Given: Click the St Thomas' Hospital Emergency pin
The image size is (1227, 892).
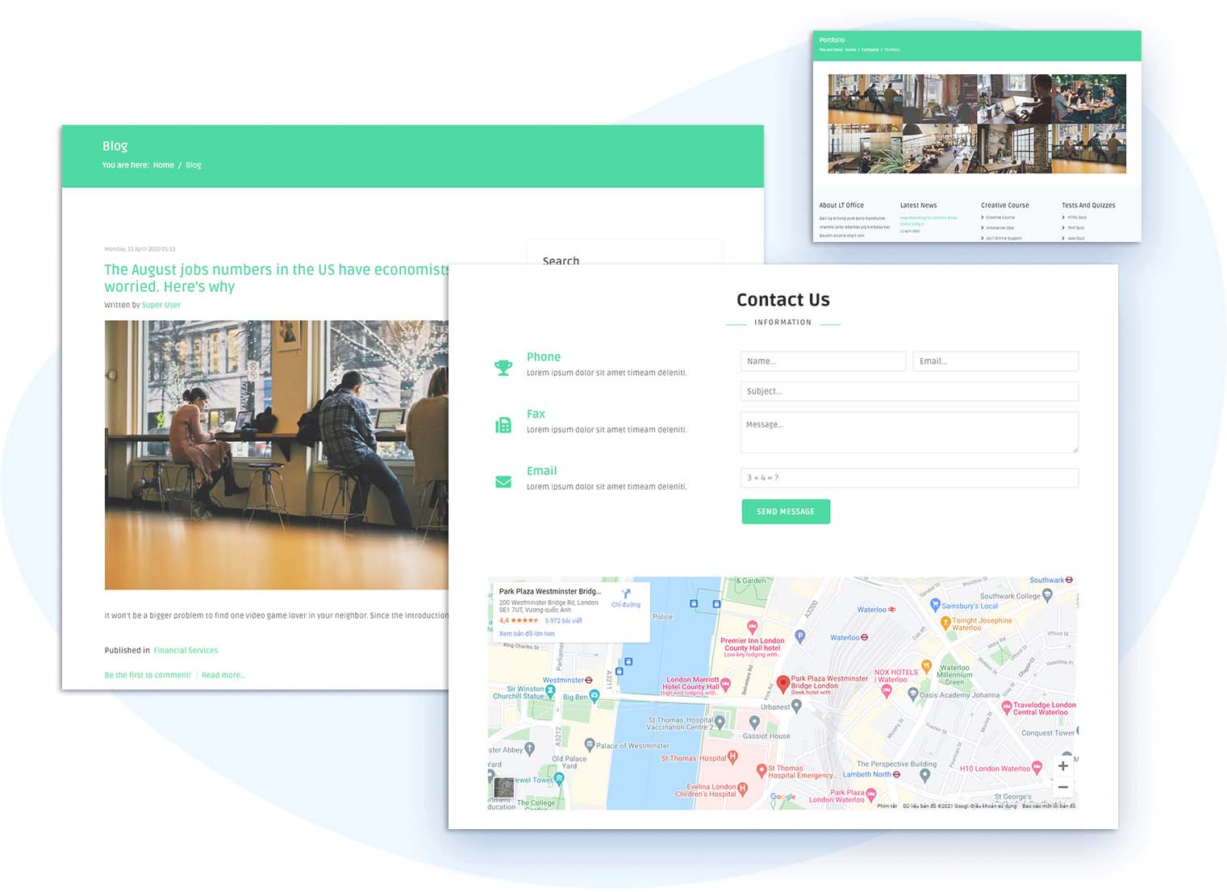Looking at the screenshot, I should pyautogui.click(x=761, y=771).
